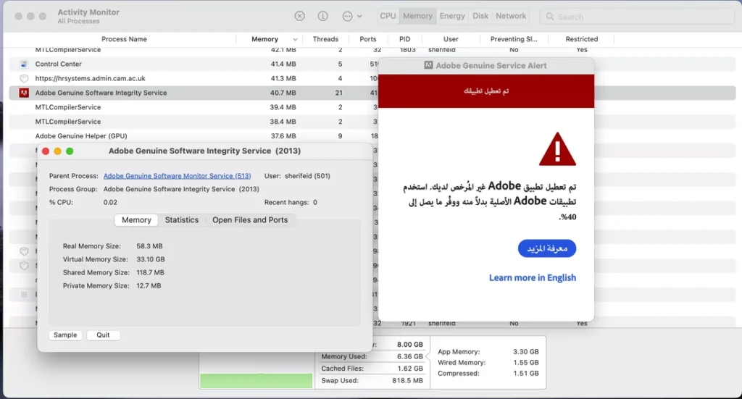The height and width of the screenshot is (399, 742).
Task: Click the 41.4 MB memory cell
Action: 283,64
